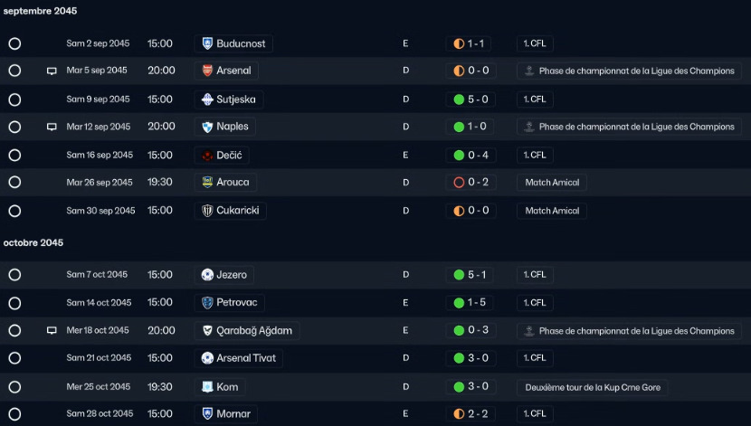Select the radio circle for Jezero fixture
Image resolution: width=751 pixels, height=426 pixels.
pos(14,275)
